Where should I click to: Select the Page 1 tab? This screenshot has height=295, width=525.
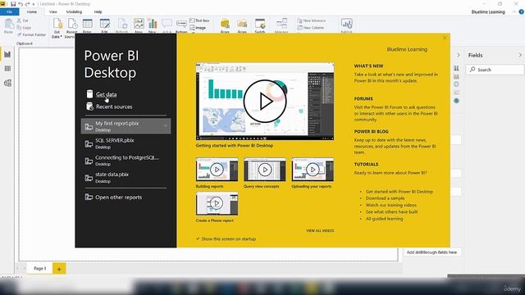[40, 269]
